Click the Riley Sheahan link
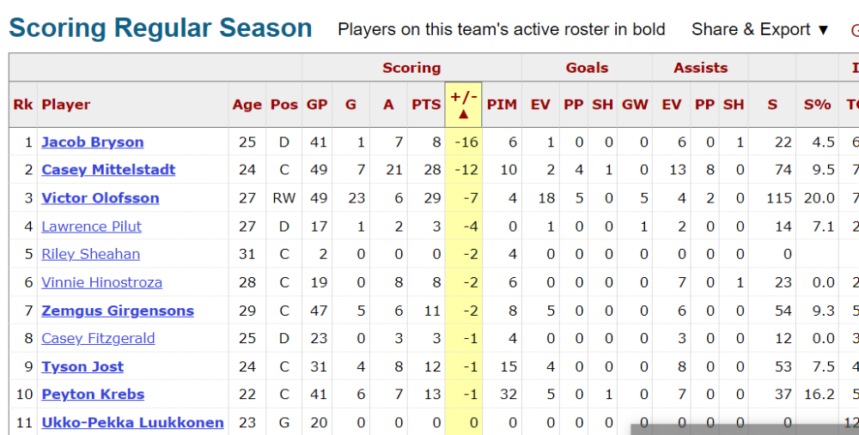The image size is (859, 435). point(91,255)
